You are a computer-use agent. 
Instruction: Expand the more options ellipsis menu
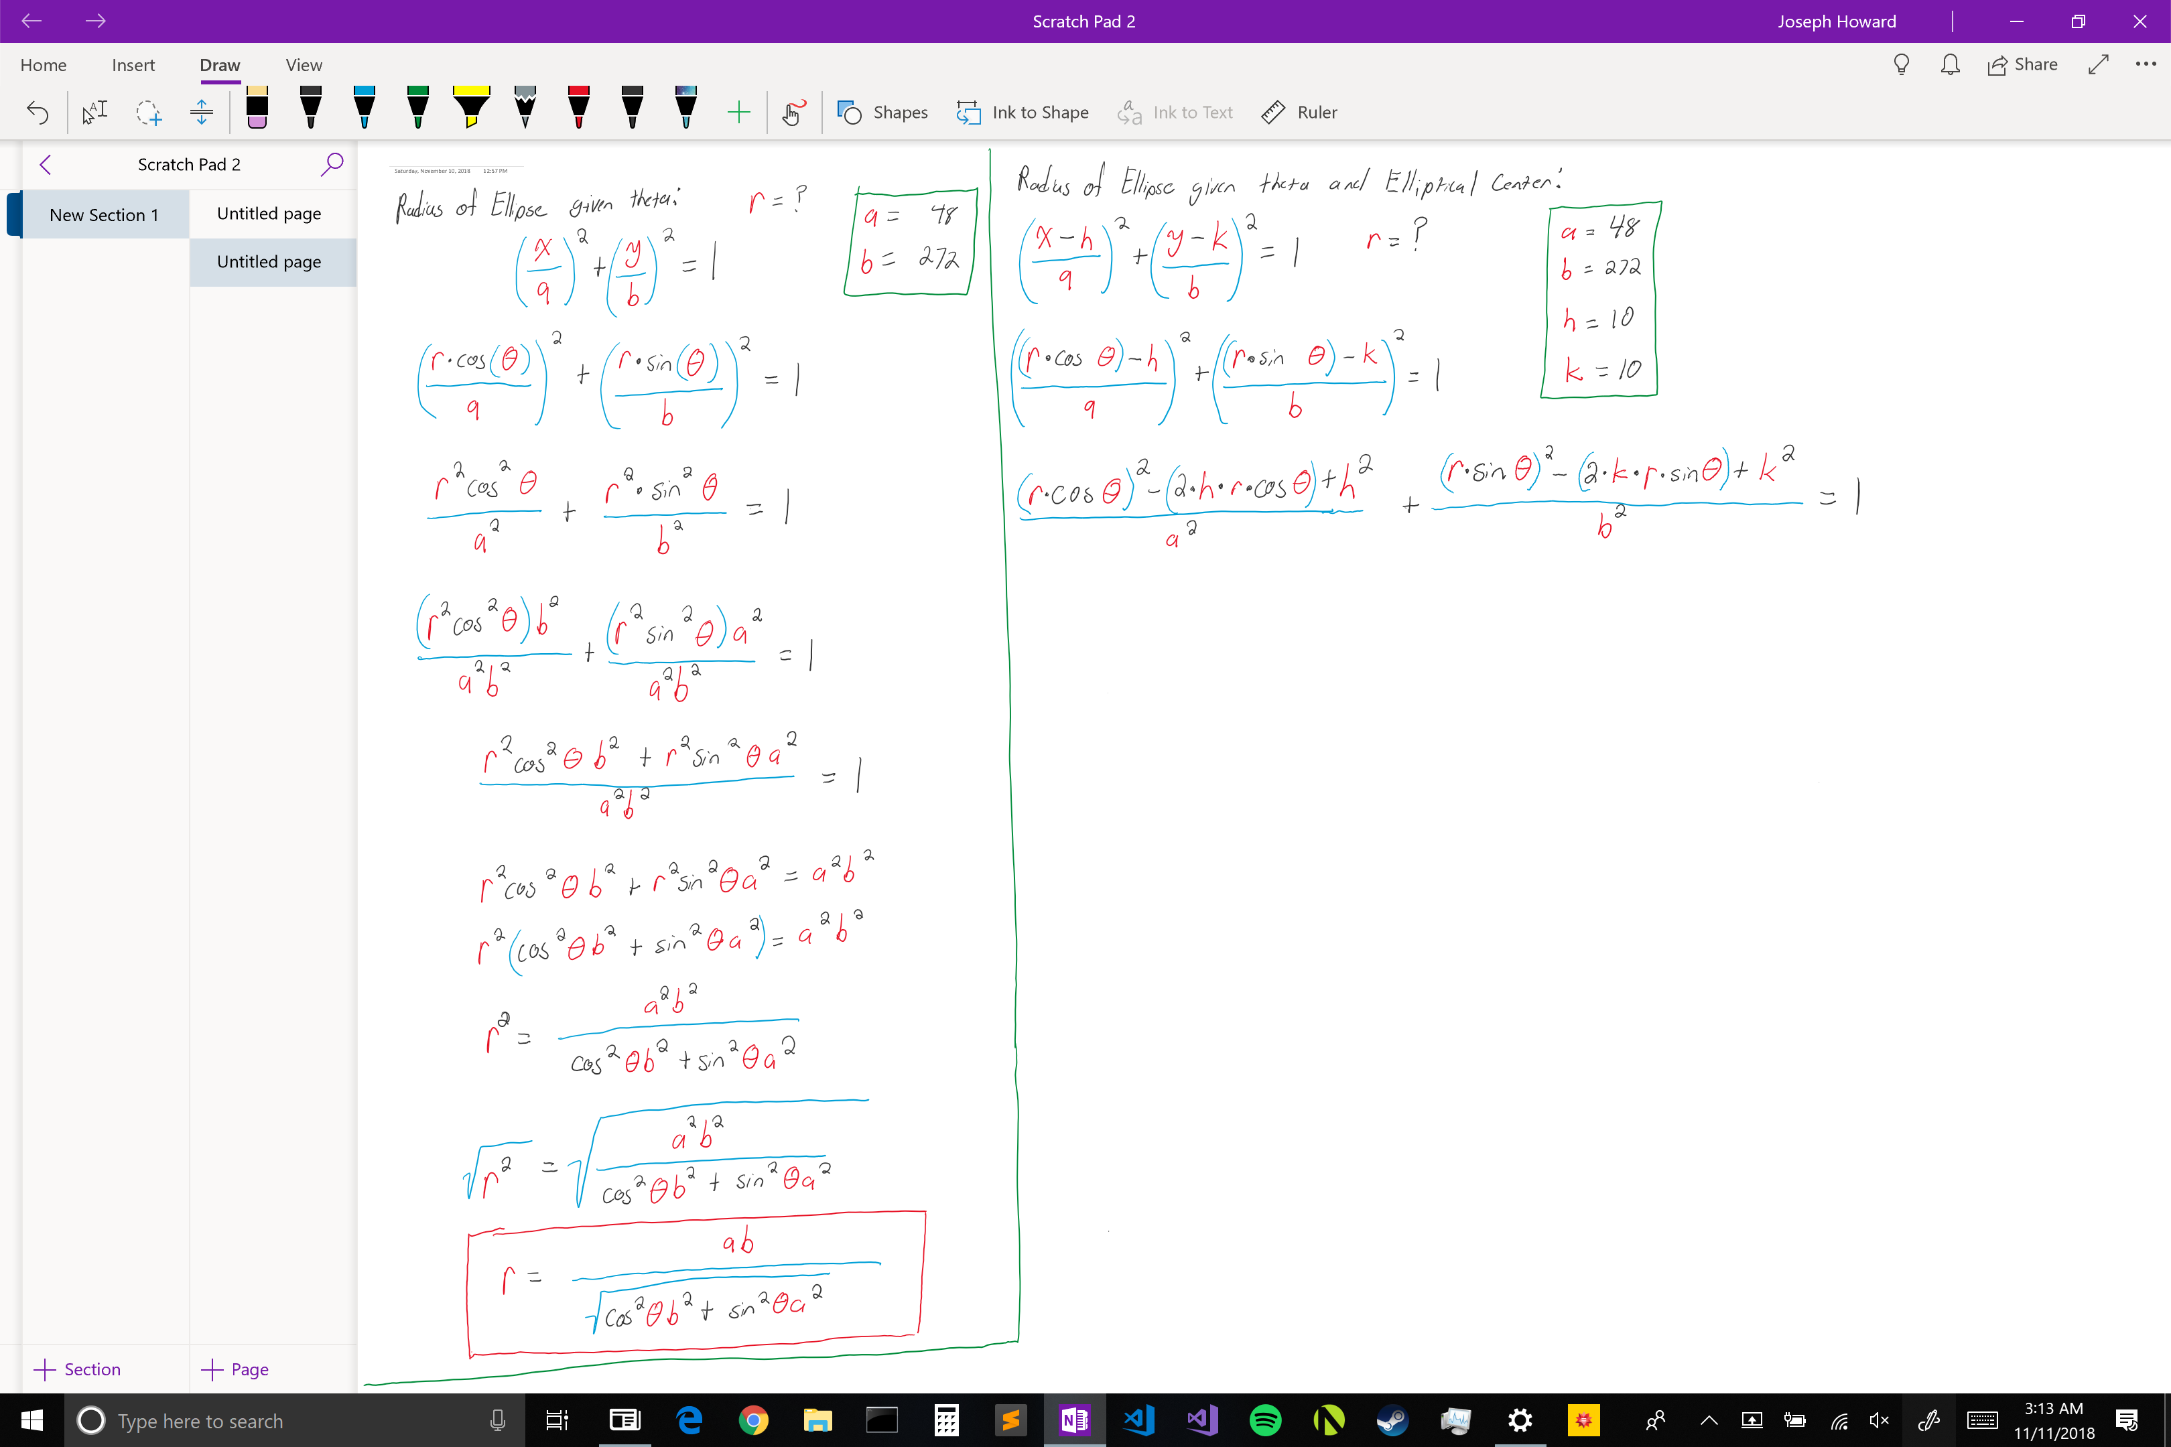click(x=2145, y=64)
